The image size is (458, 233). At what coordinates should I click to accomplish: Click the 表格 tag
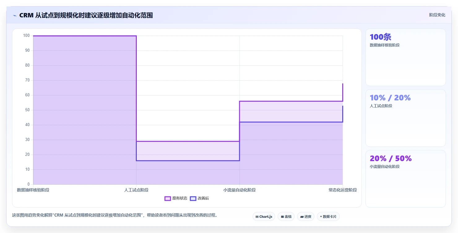pos(286,217)
